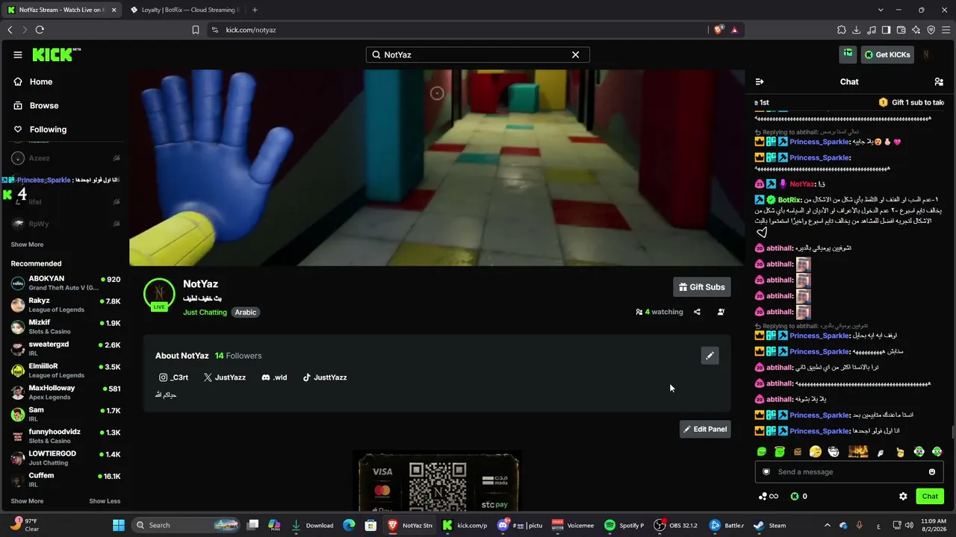Edit the About NotYaz section pencil
Screen dimensions: 956x537
(710, 356)
